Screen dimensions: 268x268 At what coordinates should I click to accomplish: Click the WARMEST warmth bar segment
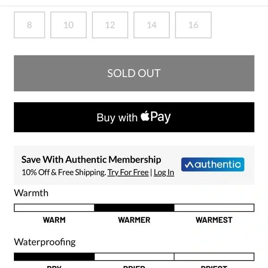tap(214, 207)
